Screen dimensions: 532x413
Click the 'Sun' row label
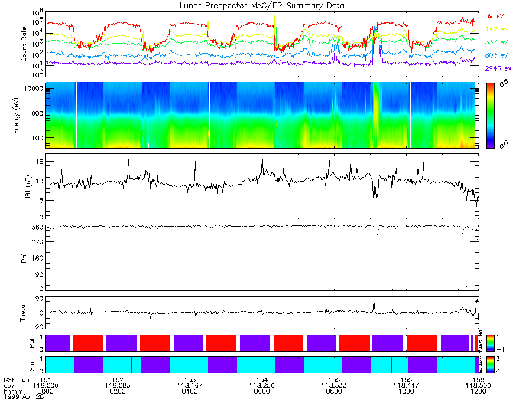point(32,365)
